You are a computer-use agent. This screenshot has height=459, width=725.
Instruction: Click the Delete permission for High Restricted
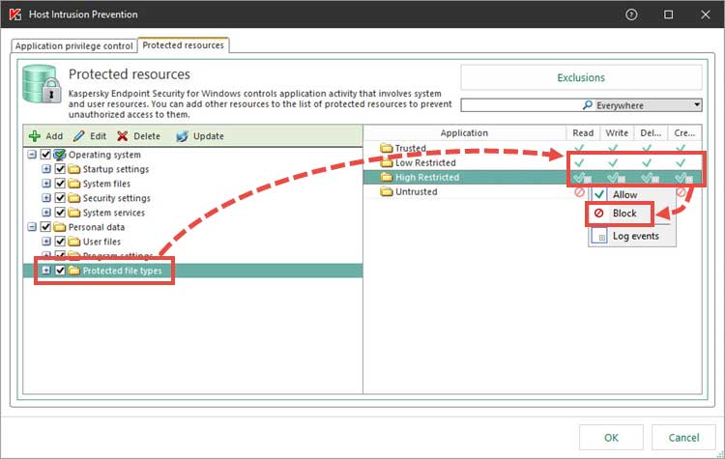tap(651, 178)
